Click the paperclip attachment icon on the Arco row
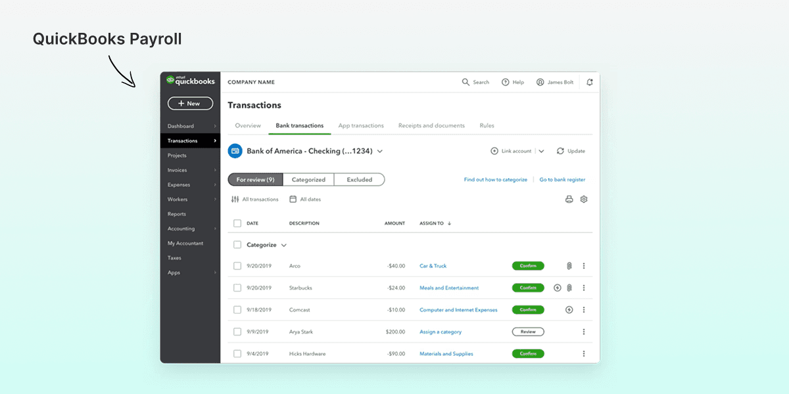789x394 pixels. 569,265
